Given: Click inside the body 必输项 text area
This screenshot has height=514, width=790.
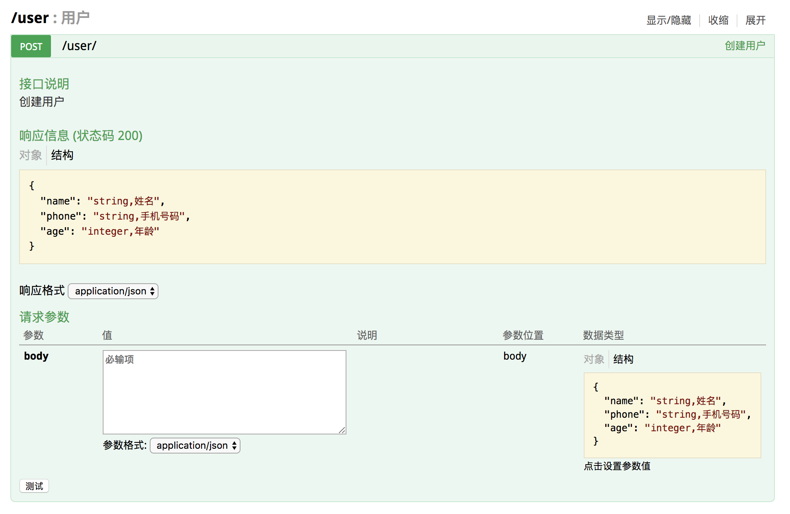Looking at the screenshot, I should tap(224, 392).
